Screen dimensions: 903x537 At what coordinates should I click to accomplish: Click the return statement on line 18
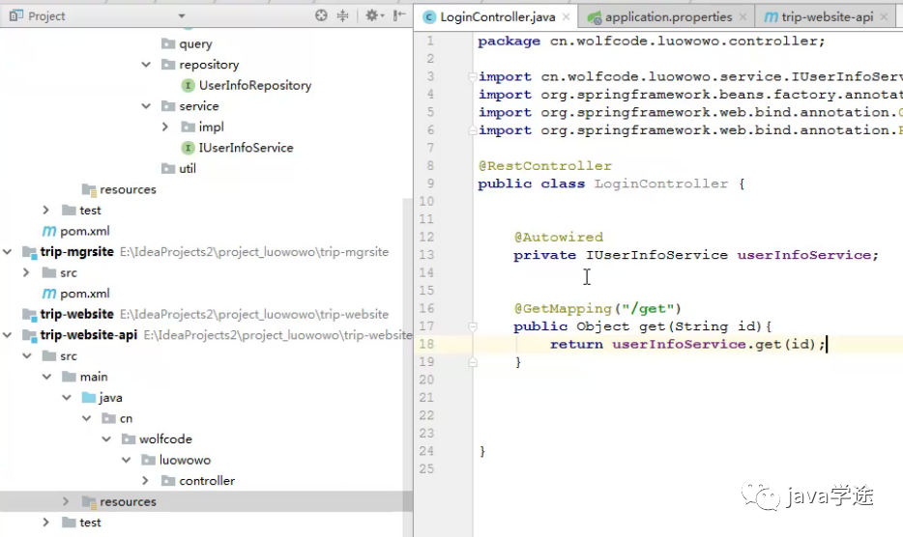coord(687,344)
